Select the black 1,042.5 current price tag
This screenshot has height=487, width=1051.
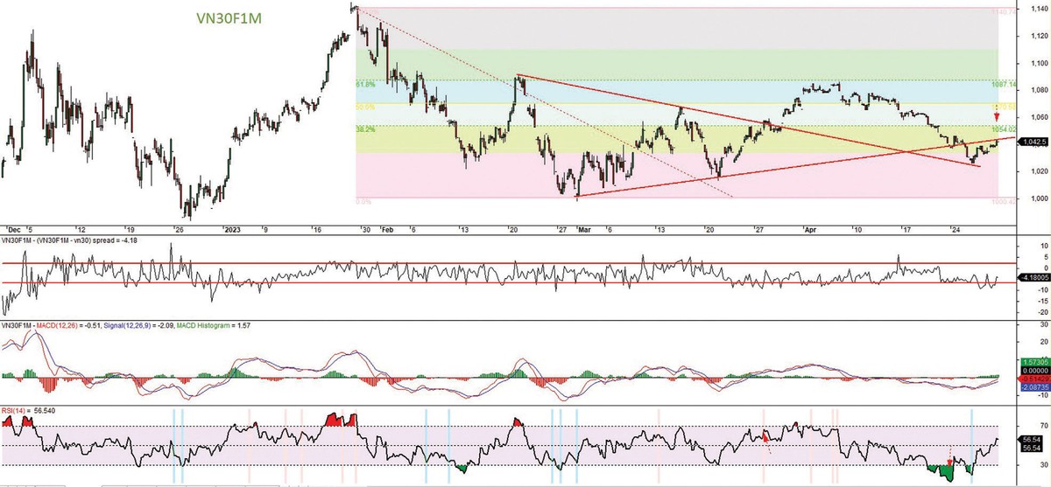(x=1033, y=143)
